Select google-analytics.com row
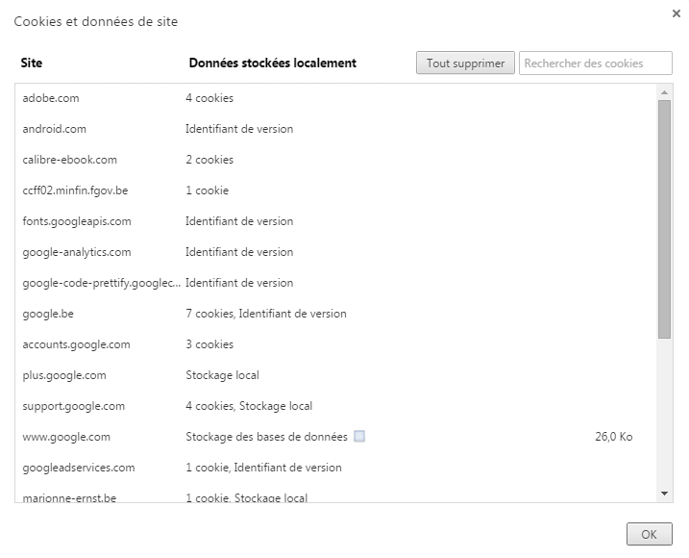689x558 pixels. coord(336,252)
